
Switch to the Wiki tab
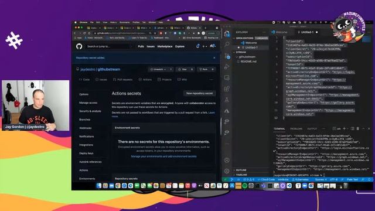coord(182,80)
